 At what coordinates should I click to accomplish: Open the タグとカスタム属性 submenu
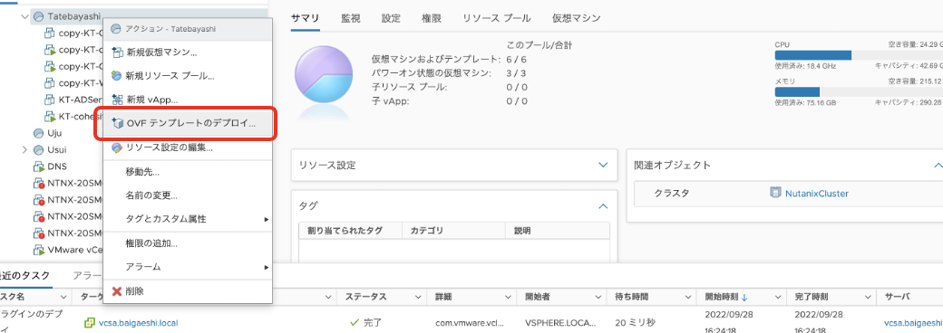click(x=188, y=220)
